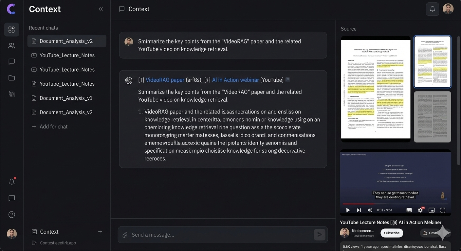
Task: Open the VideoRAG paper link
Action: point(165,80)
